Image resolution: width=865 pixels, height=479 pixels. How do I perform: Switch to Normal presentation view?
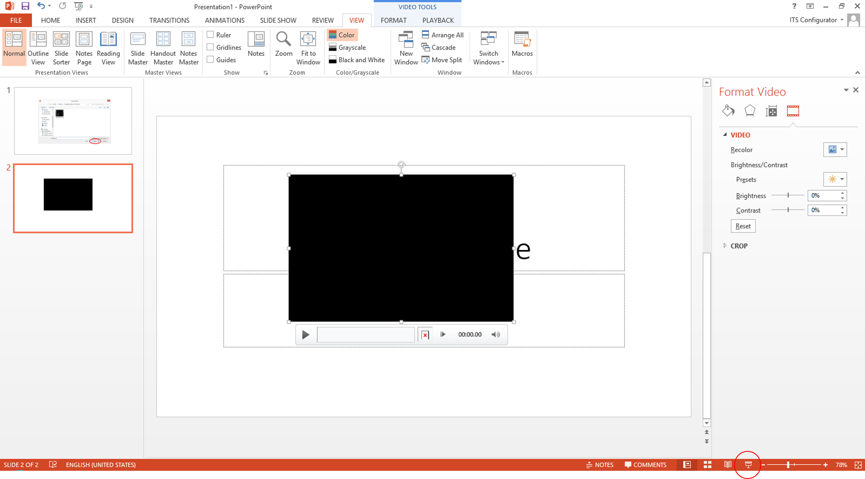[x=14, y=48]
